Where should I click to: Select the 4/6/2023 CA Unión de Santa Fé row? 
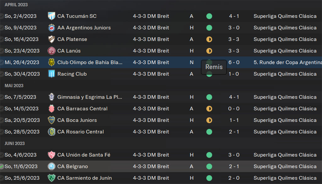[161, 155]
